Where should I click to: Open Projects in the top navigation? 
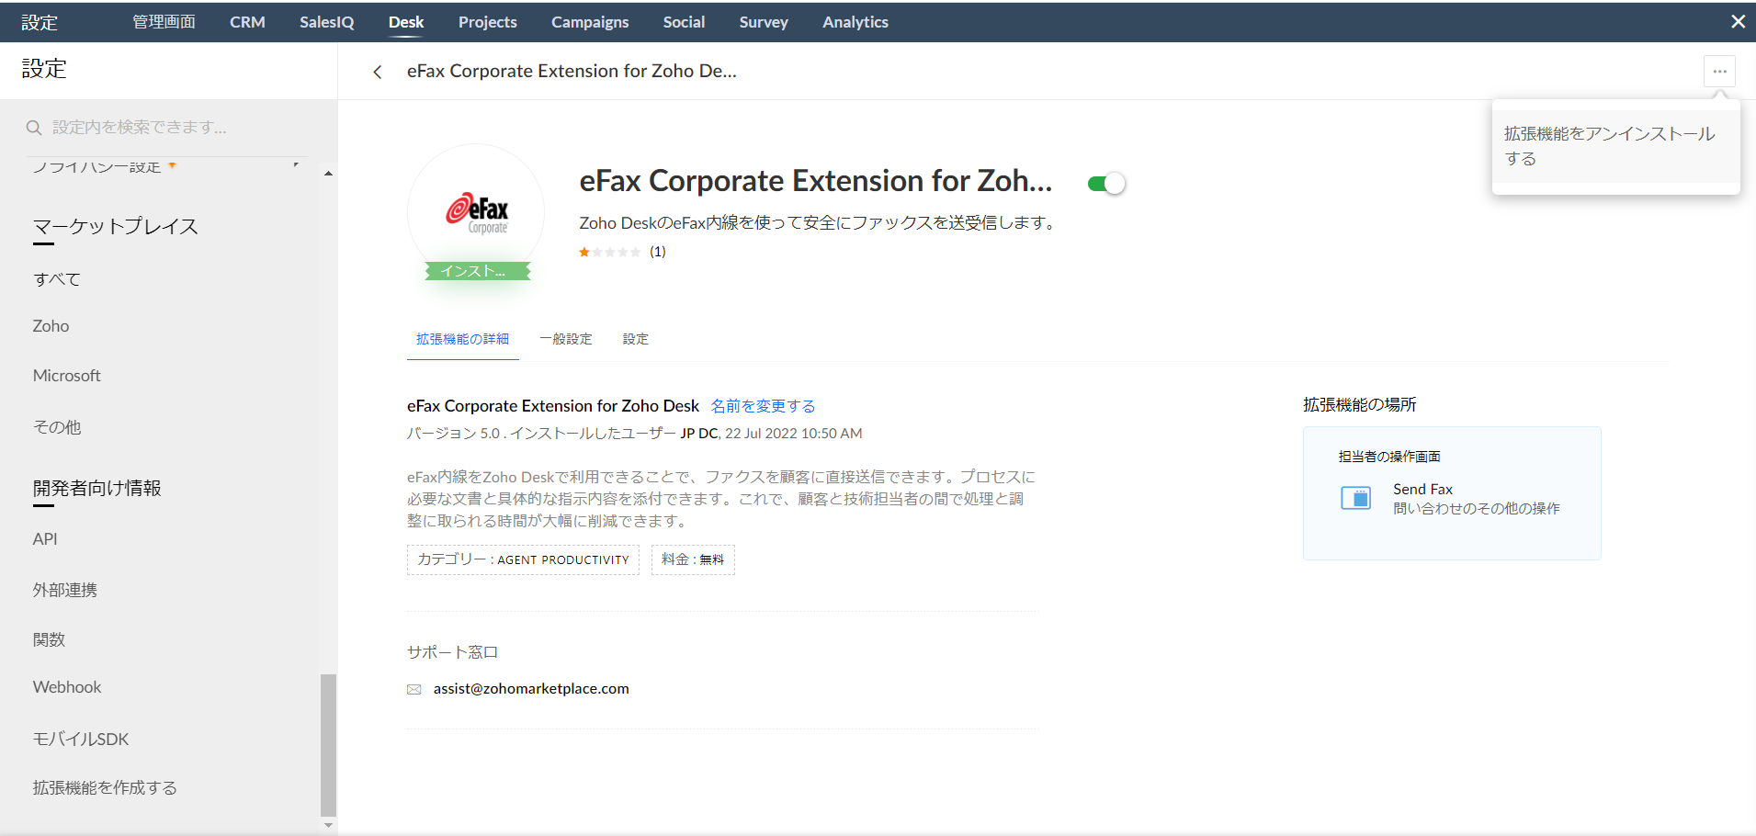[x=488, y=22]
